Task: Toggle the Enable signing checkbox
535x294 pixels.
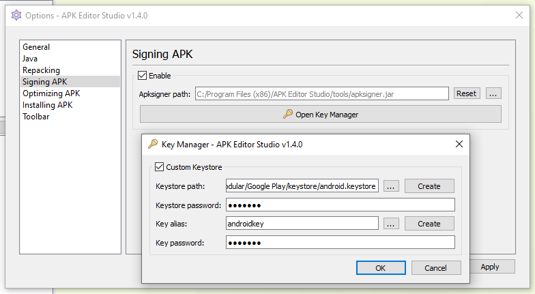Action: [143, 76]
